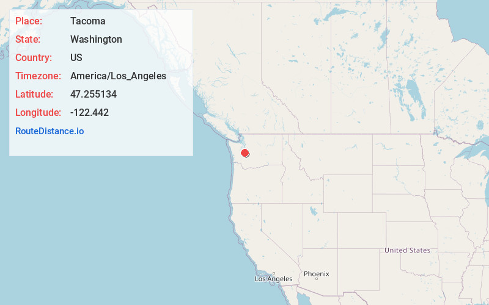The width and height of the screenshot is (489, 305).
Task: Click the Phoenix city dot marker
Action: coord(317,279)
